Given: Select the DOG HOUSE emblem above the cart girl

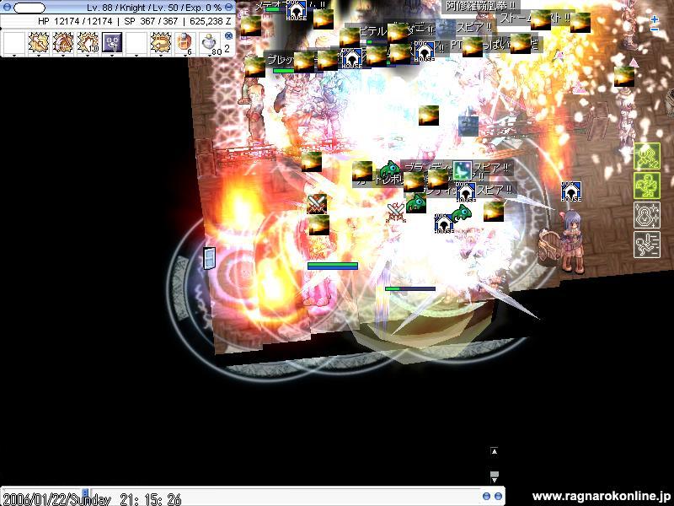Looking at the screenshot, I should point(571,191).
